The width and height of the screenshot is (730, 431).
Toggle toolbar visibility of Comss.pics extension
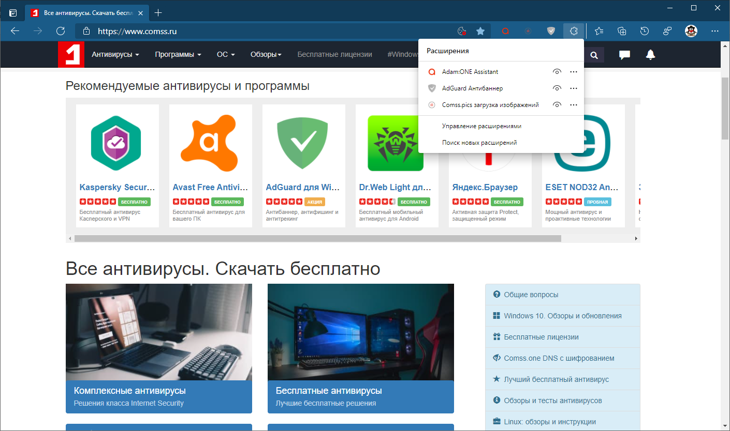557,105
